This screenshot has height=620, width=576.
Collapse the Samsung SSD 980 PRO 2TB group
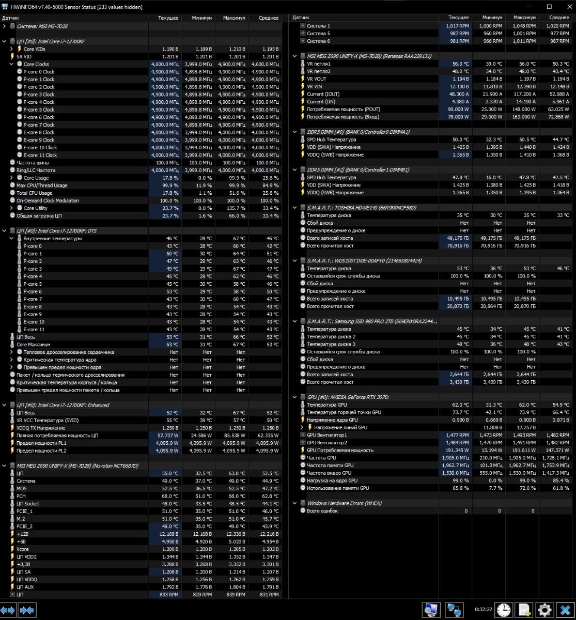(x=295, y=321)
